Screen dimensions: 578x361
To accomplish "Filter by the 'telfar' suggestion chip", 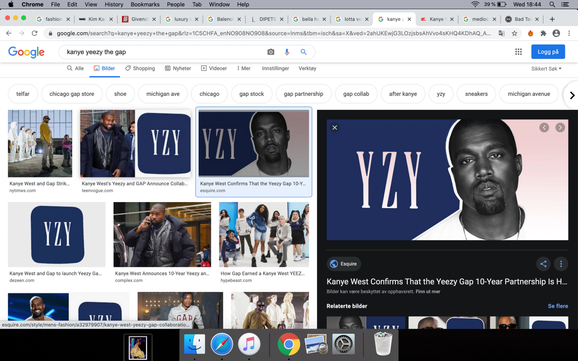I will (23, 94).
